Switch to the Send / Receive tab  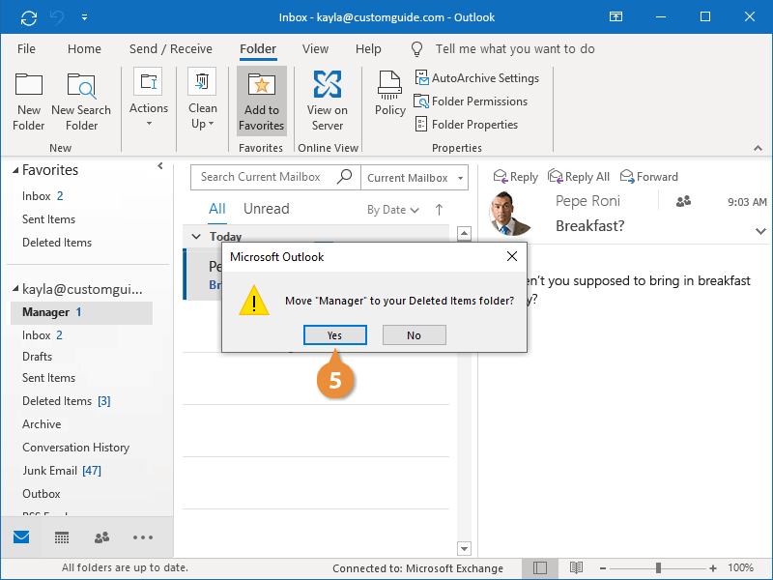tap(171, 49)
